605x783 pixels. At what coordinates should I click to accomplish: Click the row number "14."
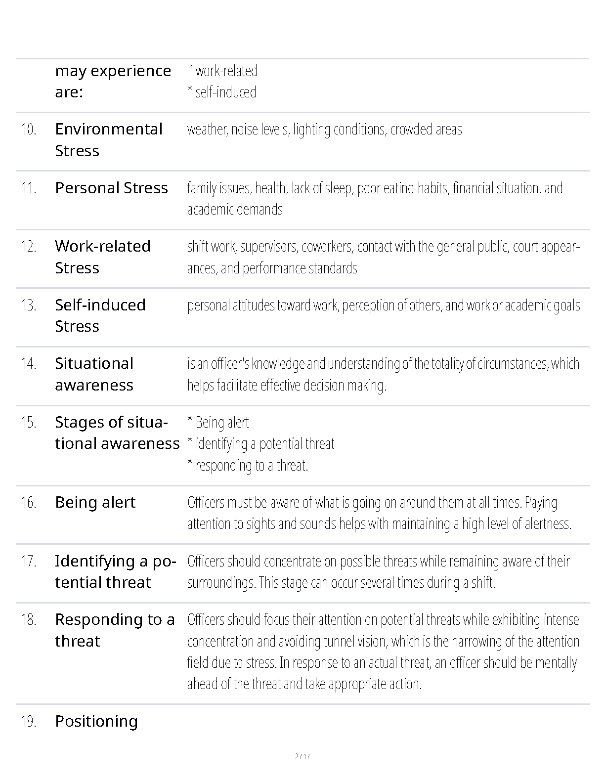pyautogui.click(x=29, y=364)
